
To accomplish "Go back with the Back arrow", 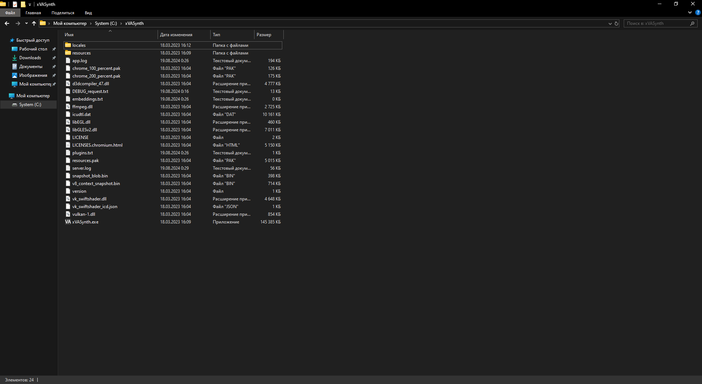I will (7, 23).
